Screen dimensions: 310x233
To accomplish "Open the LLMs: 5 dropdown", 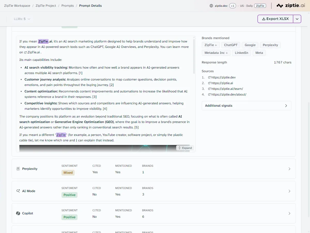I will pos(22,19).
